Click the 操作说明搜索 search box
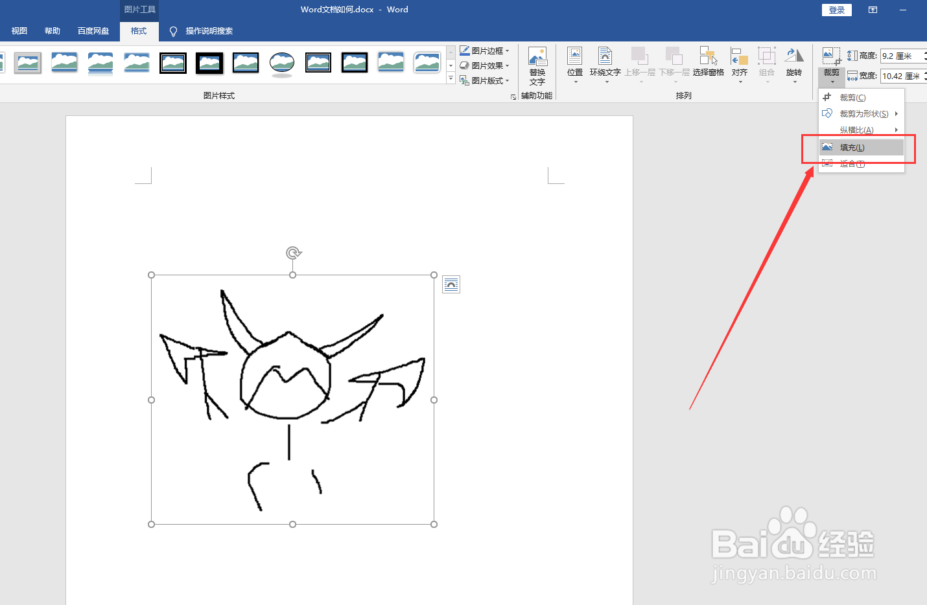This screenshot has width=927, height=605. click(x=209, y=31)
